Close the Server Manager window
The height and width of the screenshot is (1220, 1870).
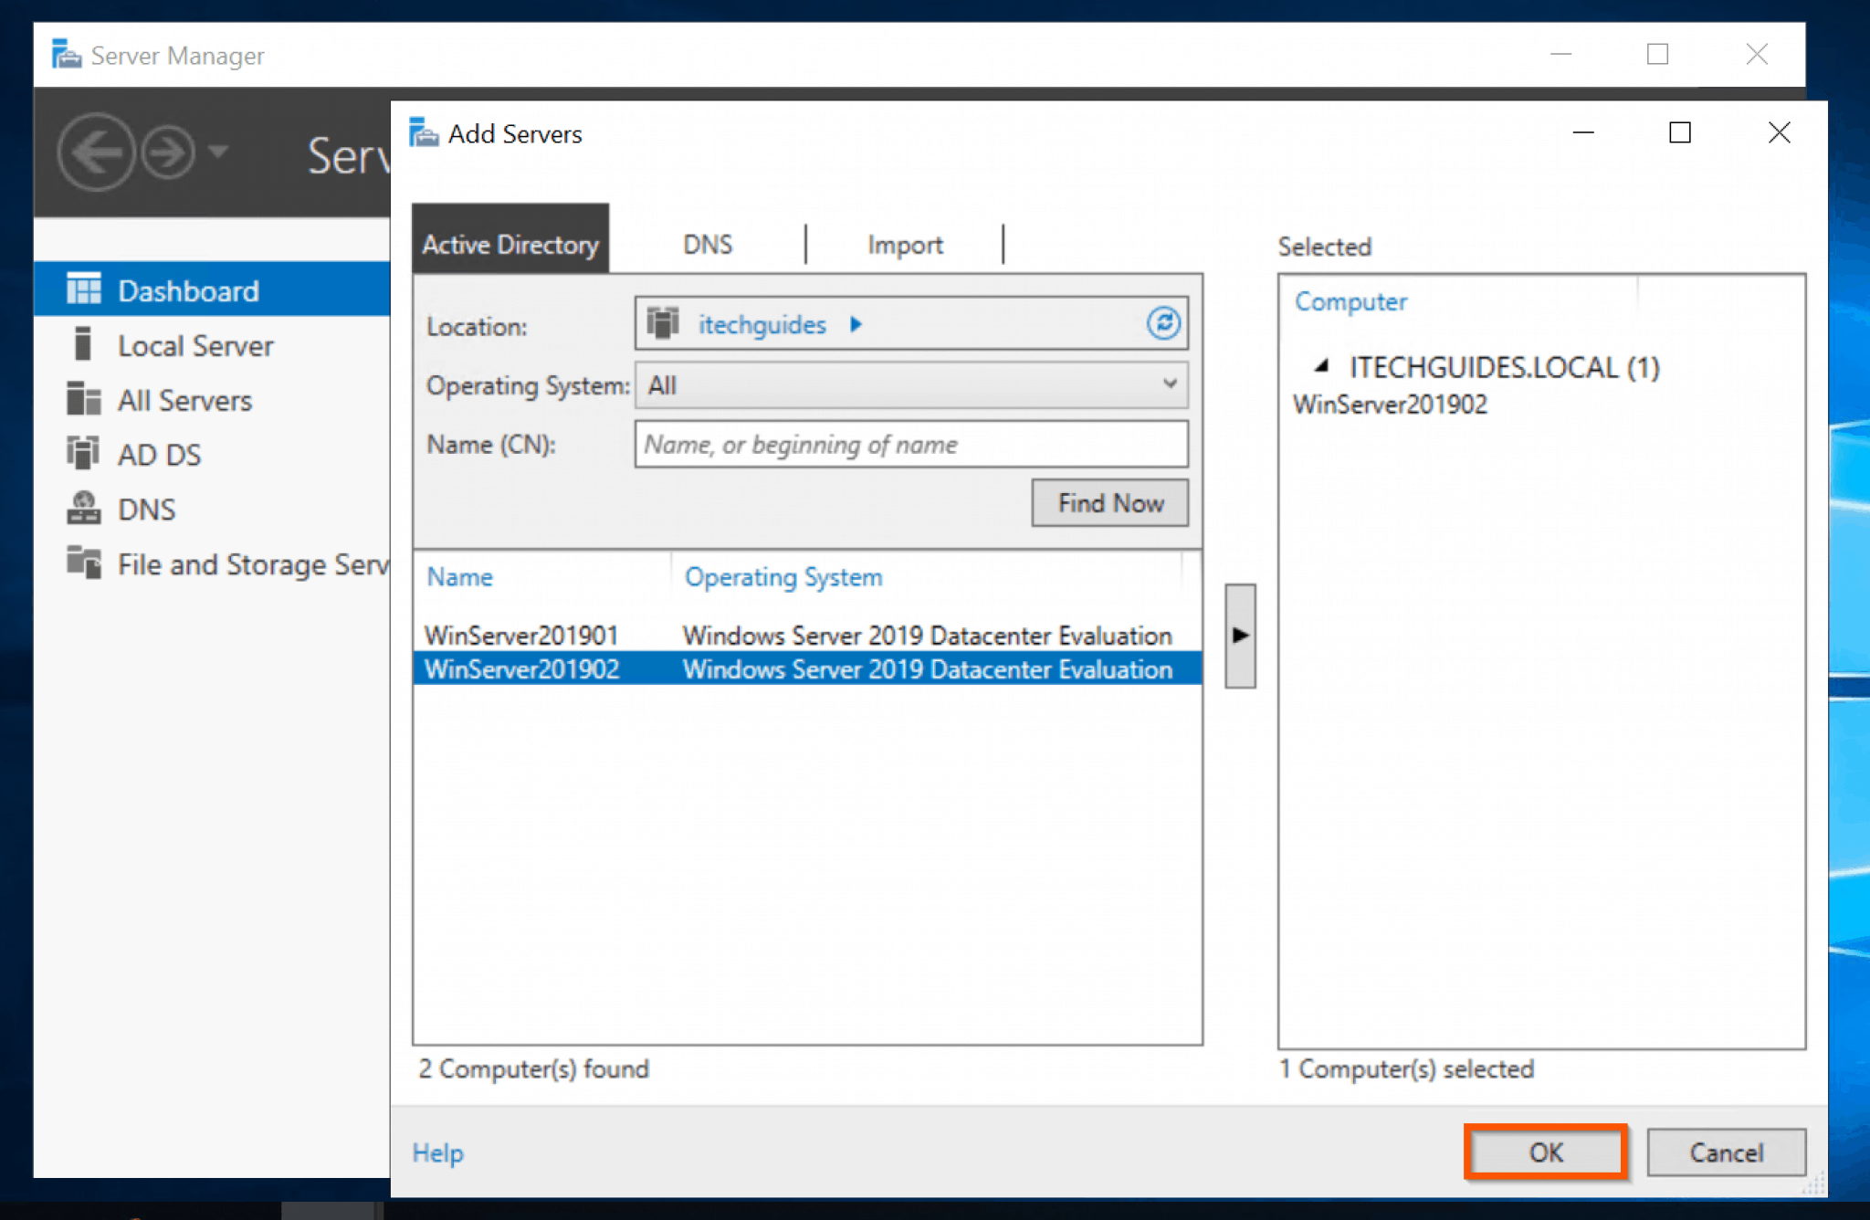1756,55
